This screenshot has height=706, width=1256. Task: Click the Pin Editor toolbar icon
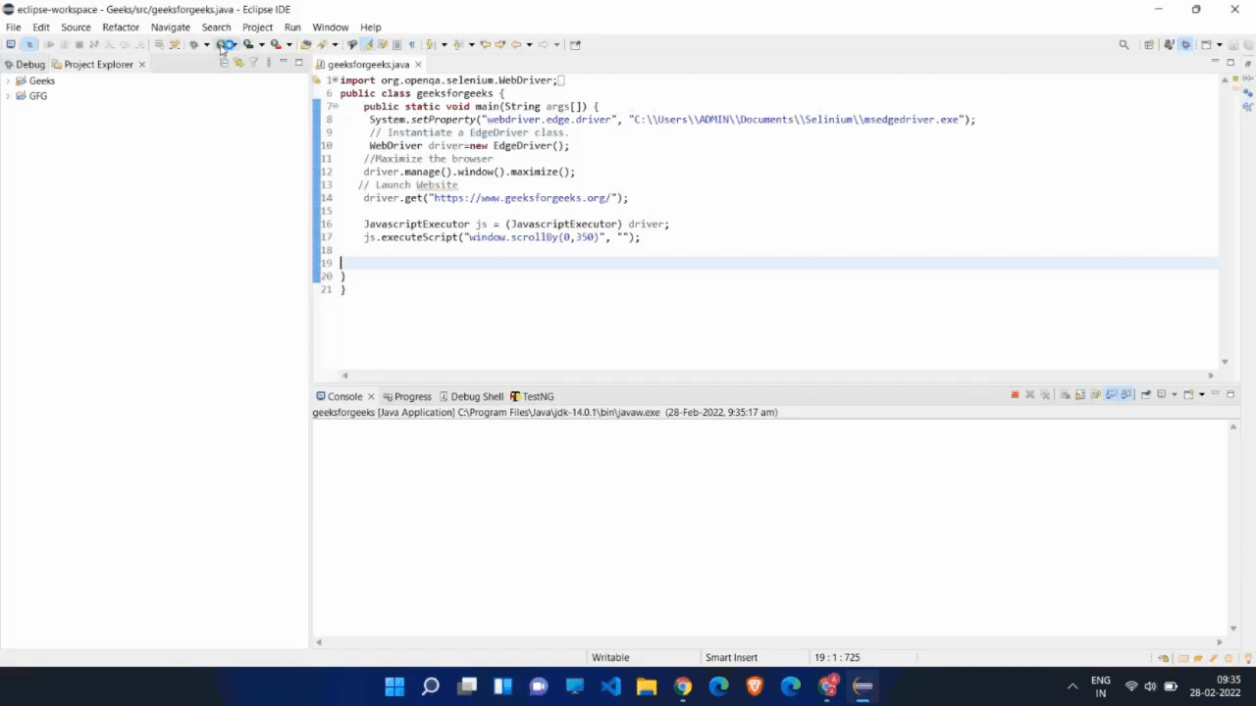[575, 44]
